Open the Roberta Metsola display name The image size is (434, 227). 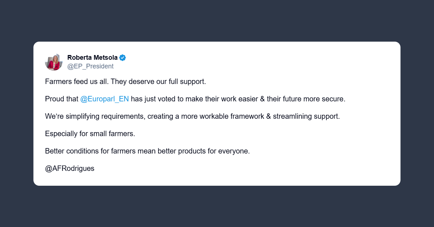coord(93,58)
